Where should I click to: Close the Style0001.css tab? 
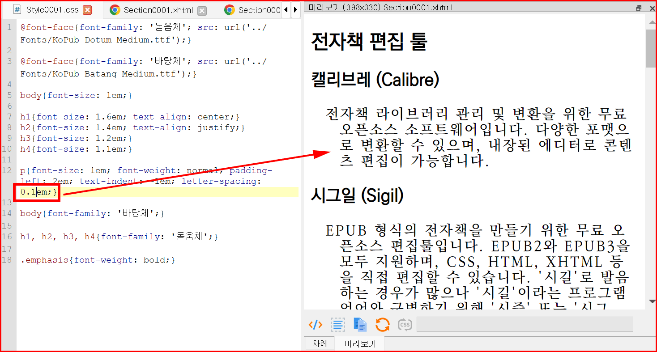[x=88, y=10]
